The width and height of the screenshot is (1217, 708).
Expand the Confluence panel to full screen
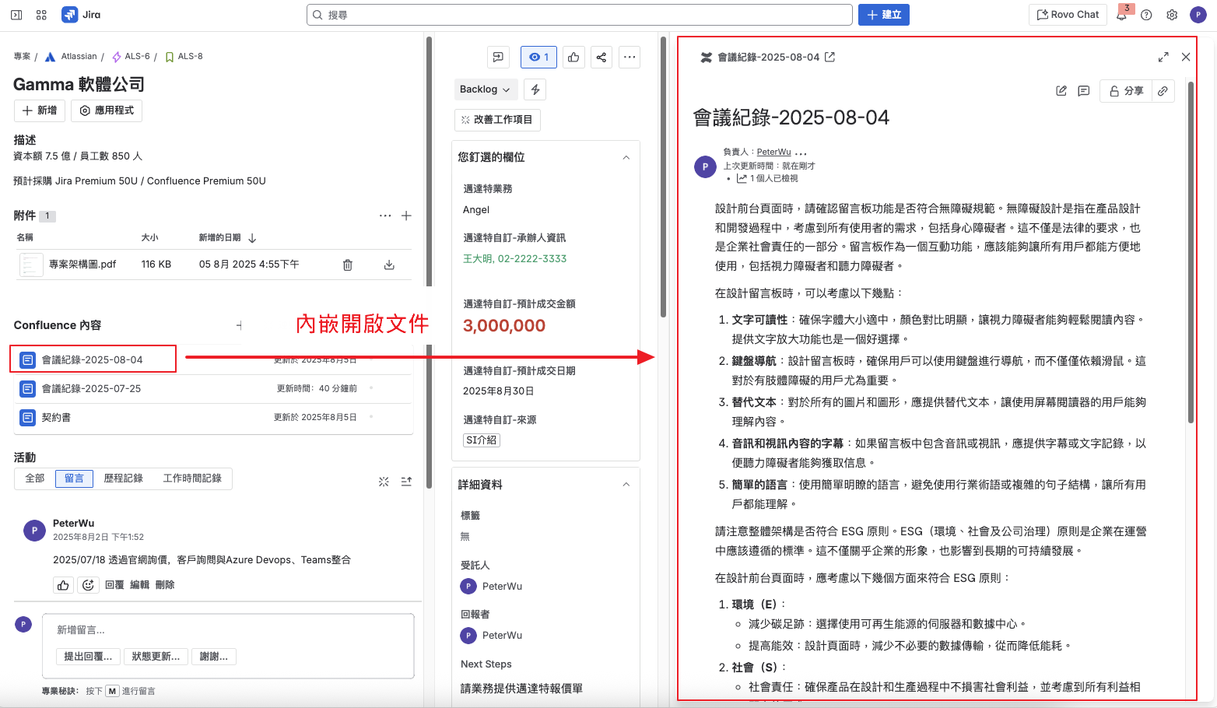[x=1163, y=57]
